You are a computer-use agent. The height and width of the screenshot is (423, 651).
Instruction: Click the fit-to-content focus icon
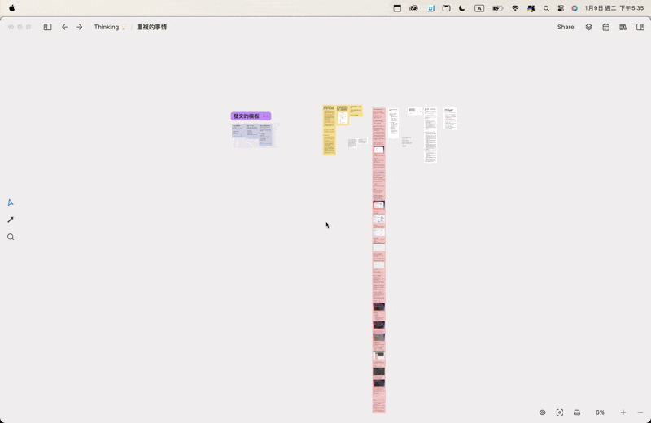point(560,412)
